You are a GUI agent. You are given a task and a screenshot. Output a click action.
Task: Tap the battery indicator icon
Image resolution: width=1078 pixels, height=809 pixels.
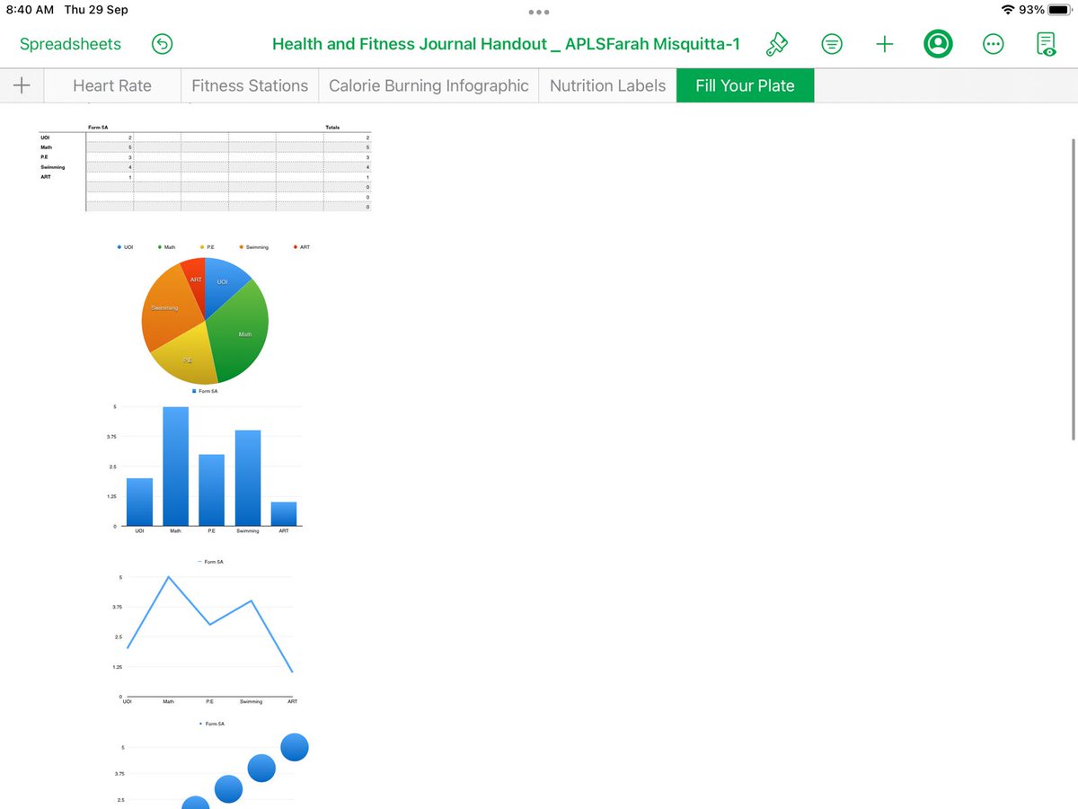coord(1060,10)
